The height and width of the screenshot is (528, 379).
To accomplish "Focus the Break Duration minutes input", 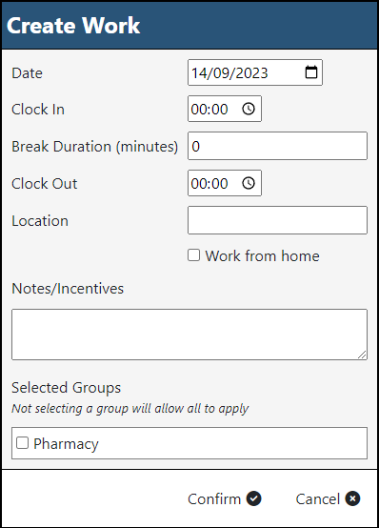I will click(x=277, y=146).
